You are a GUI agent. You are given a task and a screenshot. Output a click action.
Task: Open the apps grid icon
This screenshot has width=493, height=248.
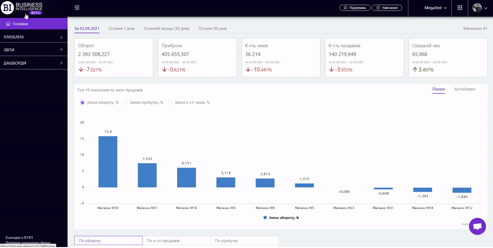pos(460,8)
